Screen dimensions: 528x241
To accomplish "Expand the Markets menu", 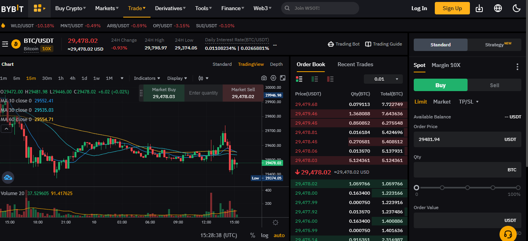I will (107, 8).
